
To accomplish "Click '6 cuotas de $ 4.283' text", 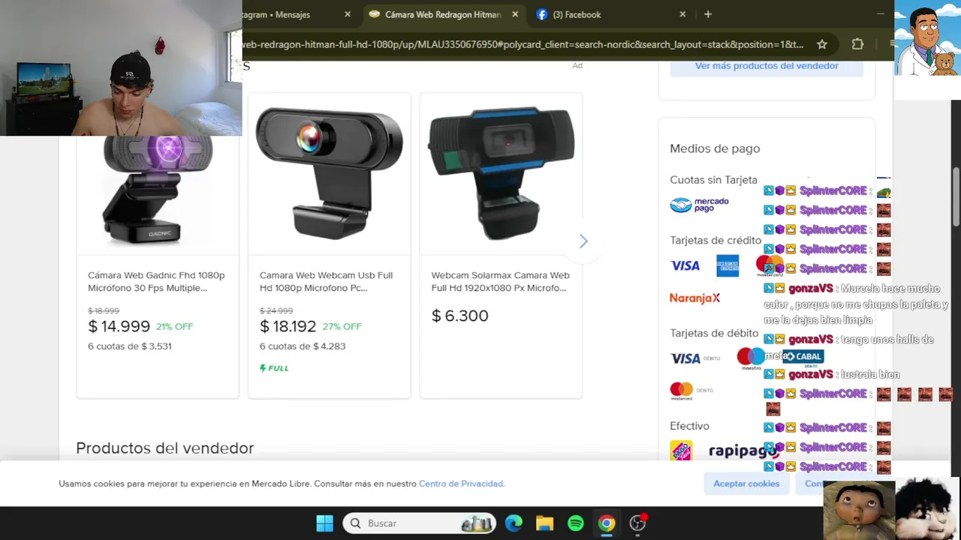I will click(303, 346).
